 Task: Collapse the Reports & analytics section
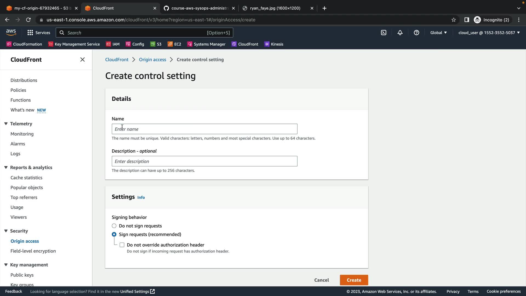6,167
